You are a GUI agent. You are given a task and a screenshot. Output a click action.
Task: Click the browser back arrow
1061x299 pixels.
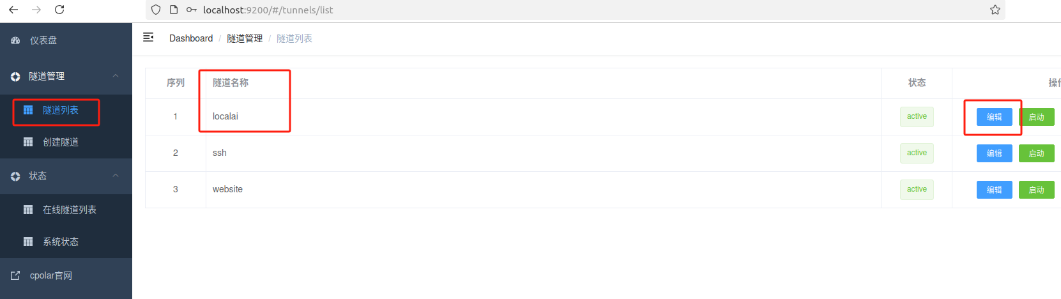point(13,10)
